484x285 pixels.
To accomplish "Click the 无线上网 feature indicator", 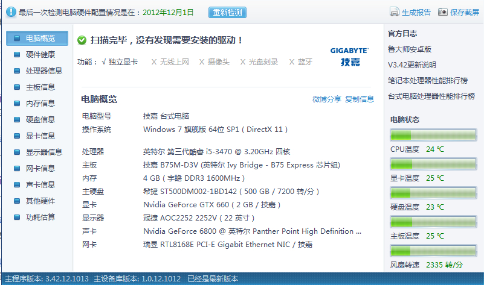I will tap(170, 62).
